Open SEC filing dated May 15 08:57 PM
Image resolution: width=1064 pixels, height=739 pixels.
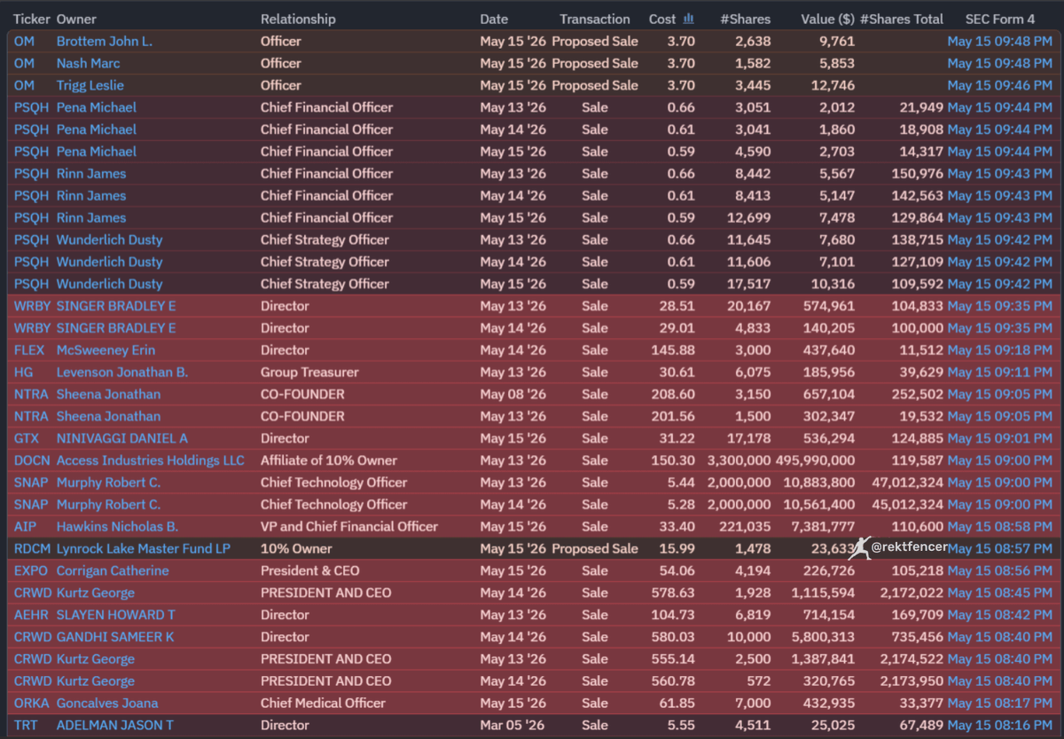click(x=1000, y=548)
